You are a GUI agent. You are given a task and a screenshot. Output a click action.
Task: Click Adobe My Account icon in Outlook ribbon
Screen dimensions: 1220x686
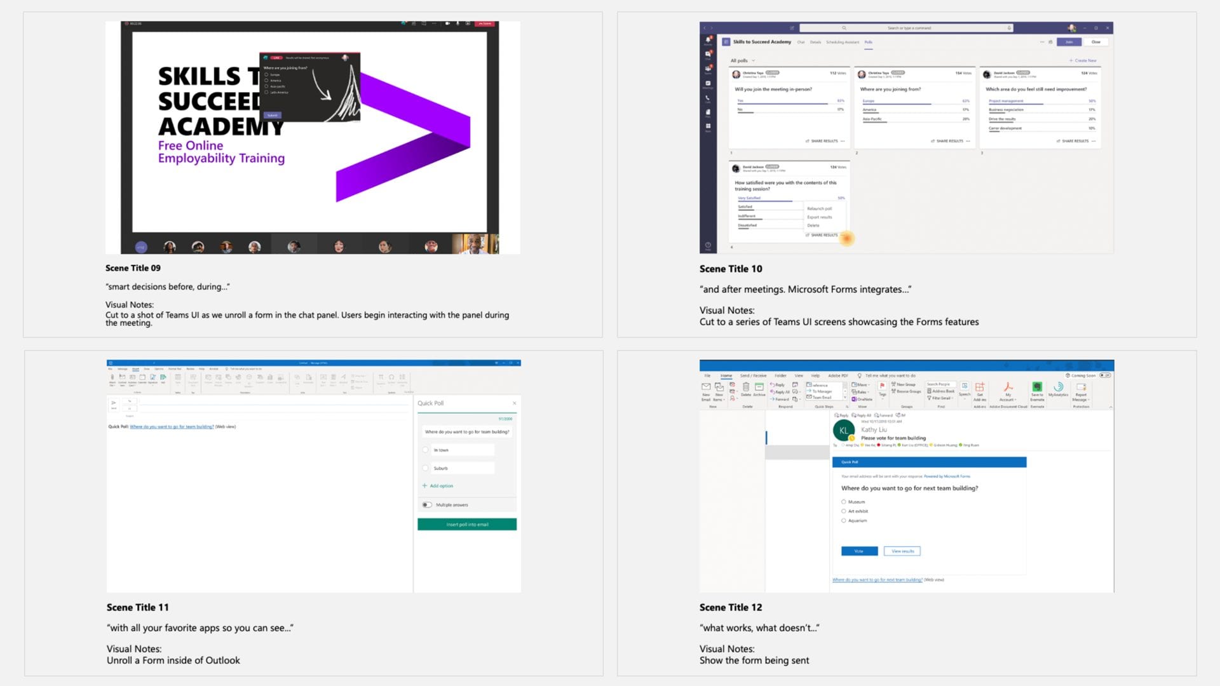point(1007,387)
